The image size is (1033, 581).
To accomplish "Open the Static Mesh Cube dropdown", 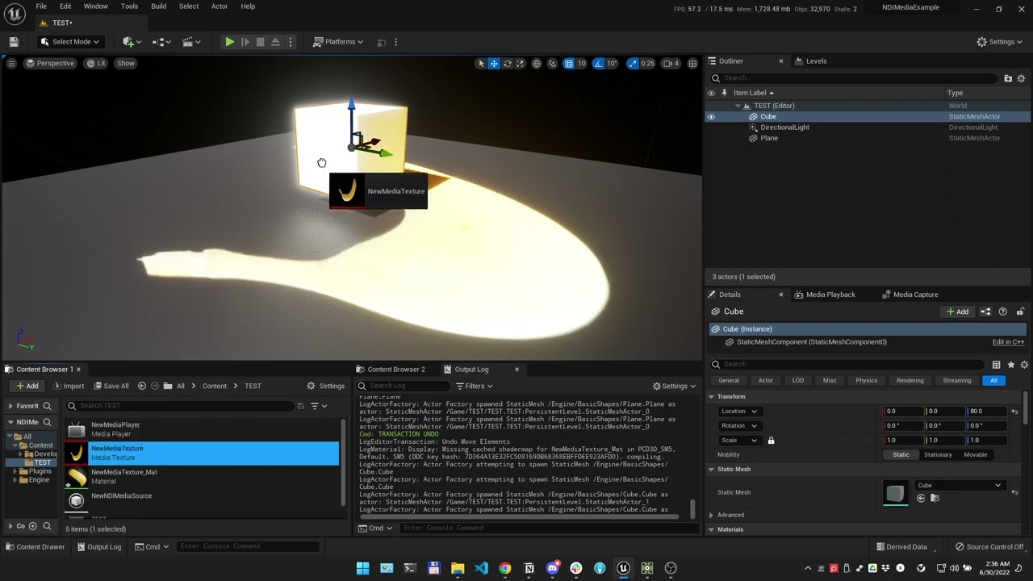I will 959,486.
